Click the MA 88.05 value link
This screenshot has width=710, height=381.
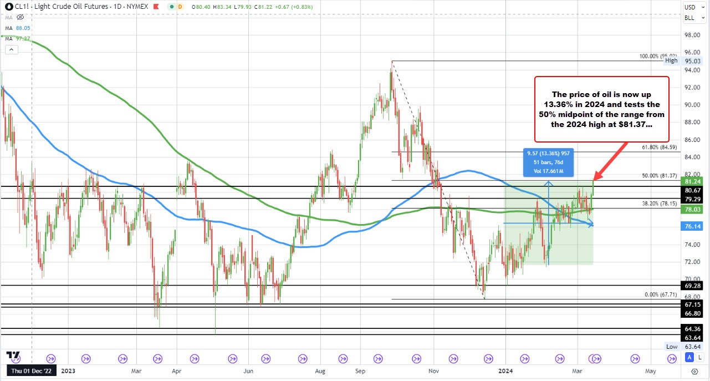tap(22, 27)
